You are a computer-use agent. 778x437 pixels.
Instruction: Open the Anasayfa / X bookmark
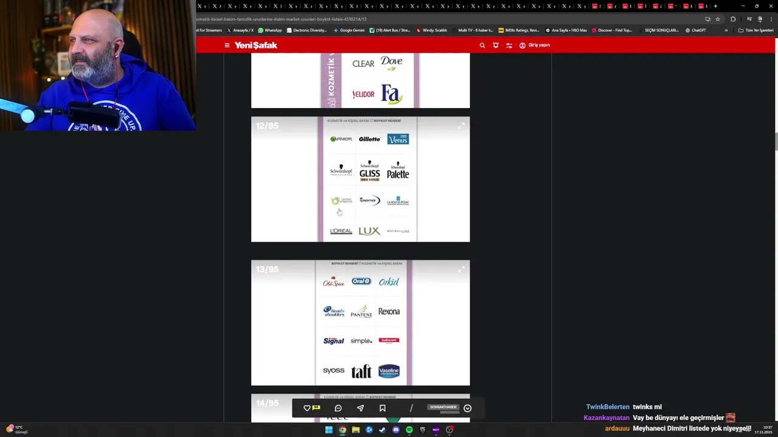click(240, 30)
